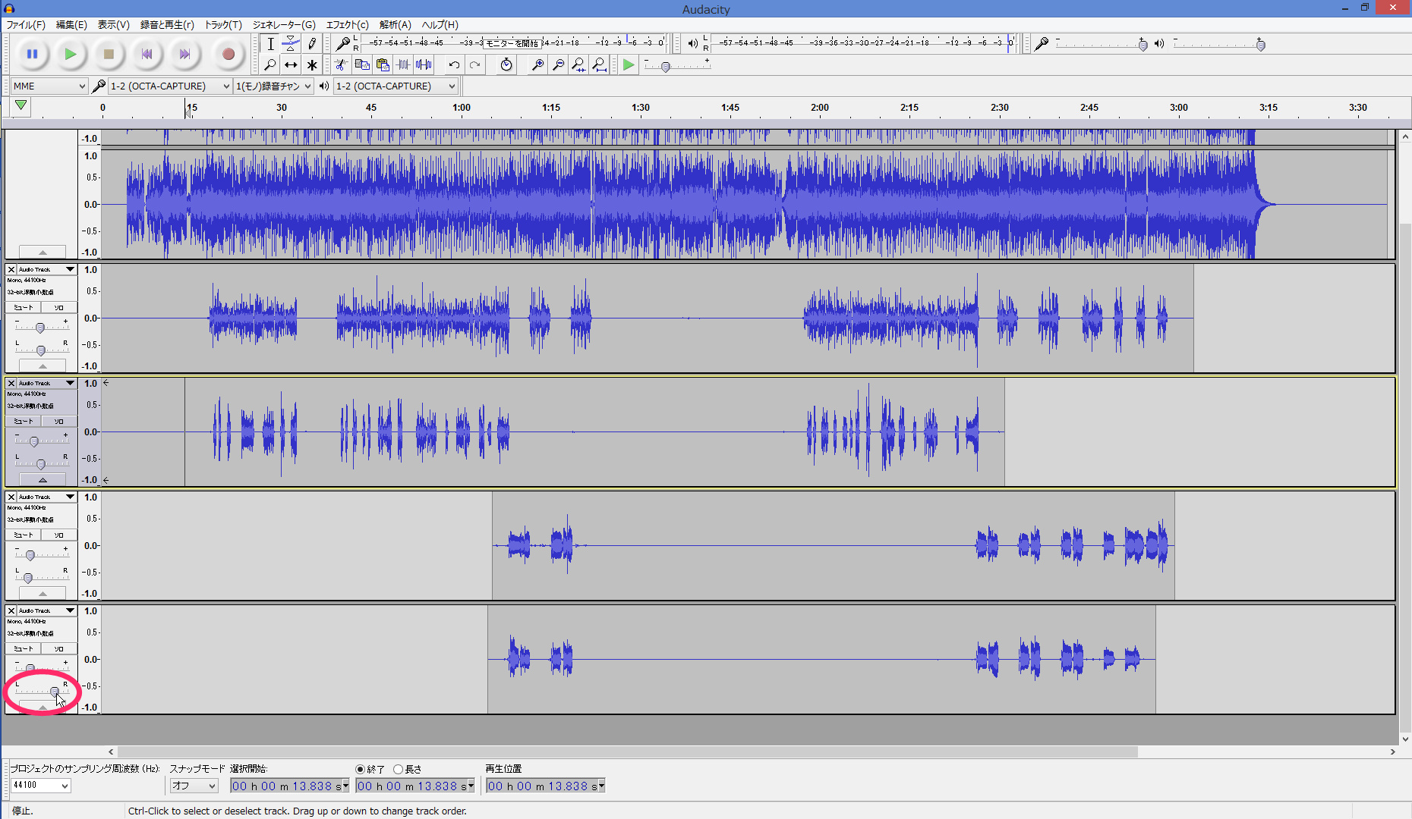Screen dimensions: 1412x819
Task: Select the Draw (pencil) tool
Action: coord(311,44)
